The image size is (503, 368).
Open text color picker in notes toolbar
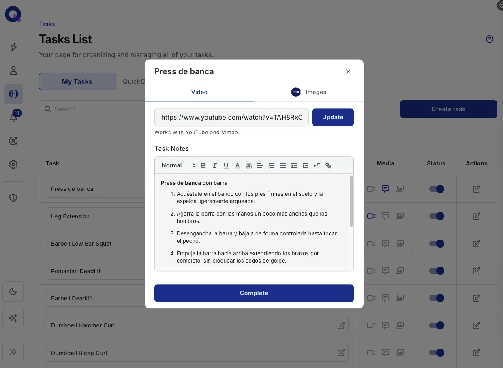pos(238,165)
